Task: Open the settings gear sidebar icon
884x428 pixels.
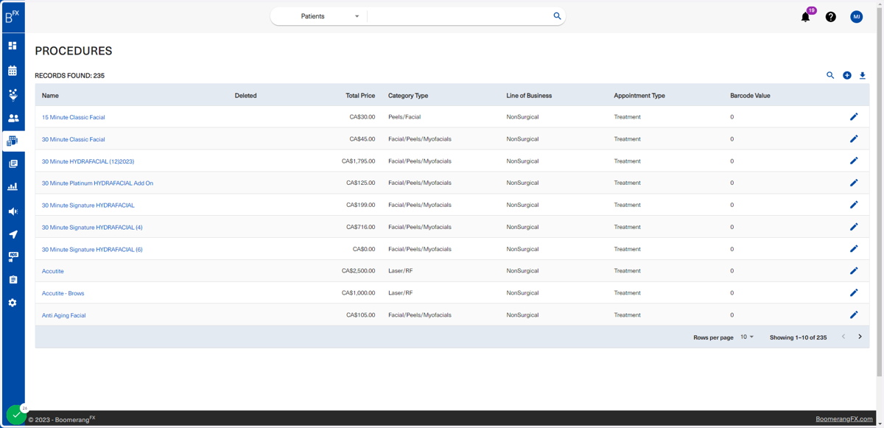Action: point(13,303)
